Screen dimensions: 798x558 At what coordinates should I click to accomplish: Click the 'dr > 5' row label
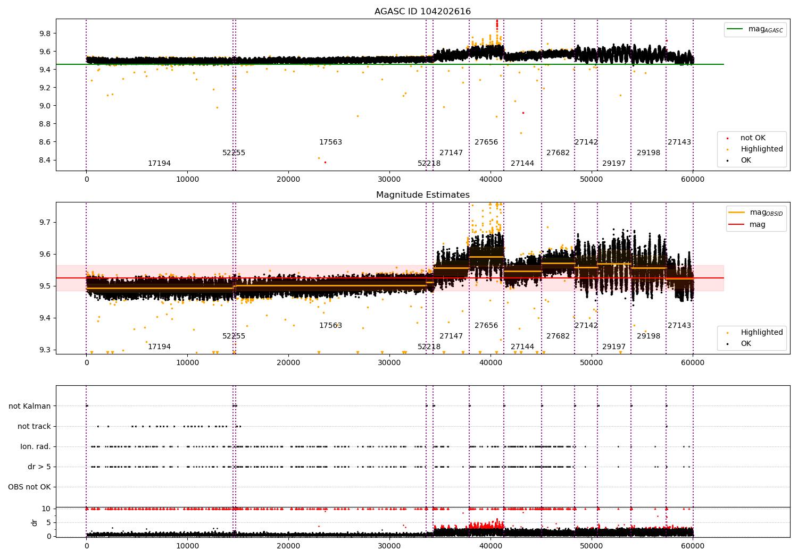pos(39,467)
